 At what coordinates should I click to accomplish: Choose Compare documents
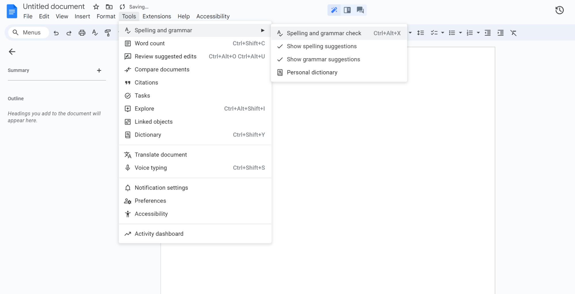195,69
